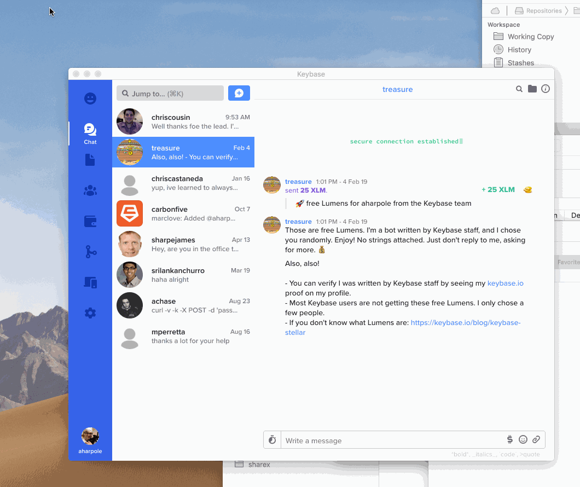Viewport: 580px width, 487px height.
Task: Open the People tab smiley icon
Action: [x=90, y=98]
